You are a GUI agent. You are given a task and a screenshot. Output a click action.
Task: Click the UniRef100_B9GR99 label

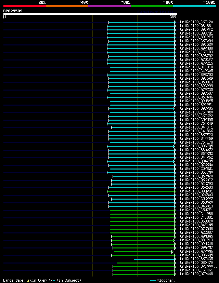(196, 86)
